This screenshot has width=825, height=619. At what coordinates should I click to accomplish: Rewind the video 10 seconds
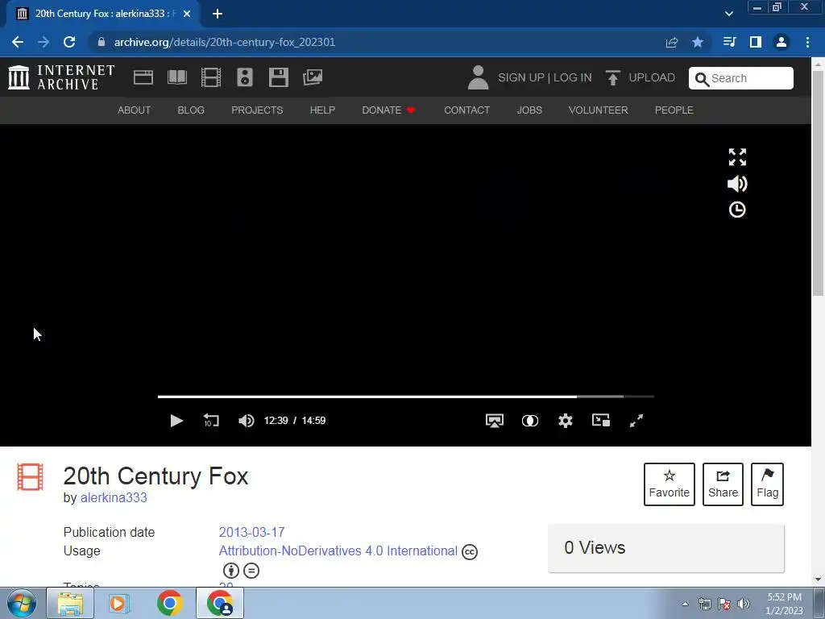pos(211,421)
